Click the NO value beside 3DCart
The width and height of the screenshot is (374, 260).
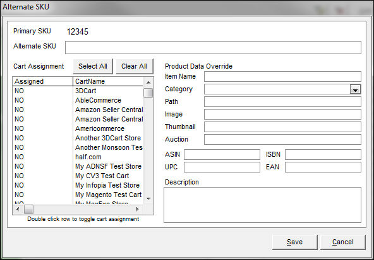pos(19,91)
